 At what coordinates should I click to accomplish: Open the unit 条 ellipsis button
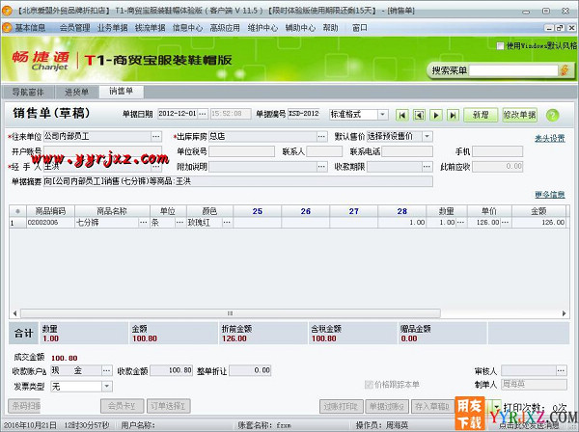pyautogui.click(x=179, y=223)
